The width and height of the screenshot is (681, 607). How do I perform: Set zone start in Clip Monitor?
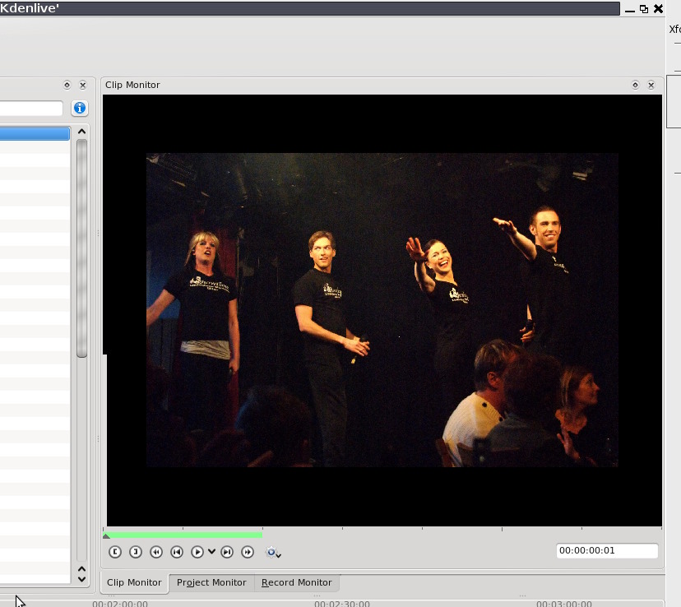[115, 552]
